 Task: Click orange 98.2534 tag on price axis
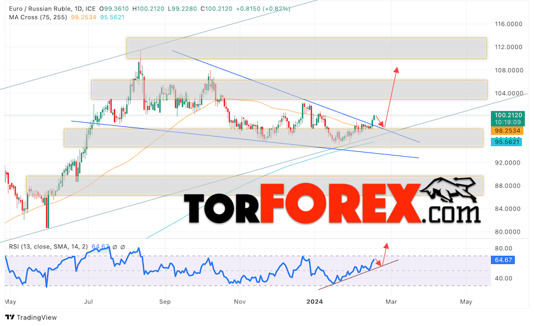click(507, 131)
